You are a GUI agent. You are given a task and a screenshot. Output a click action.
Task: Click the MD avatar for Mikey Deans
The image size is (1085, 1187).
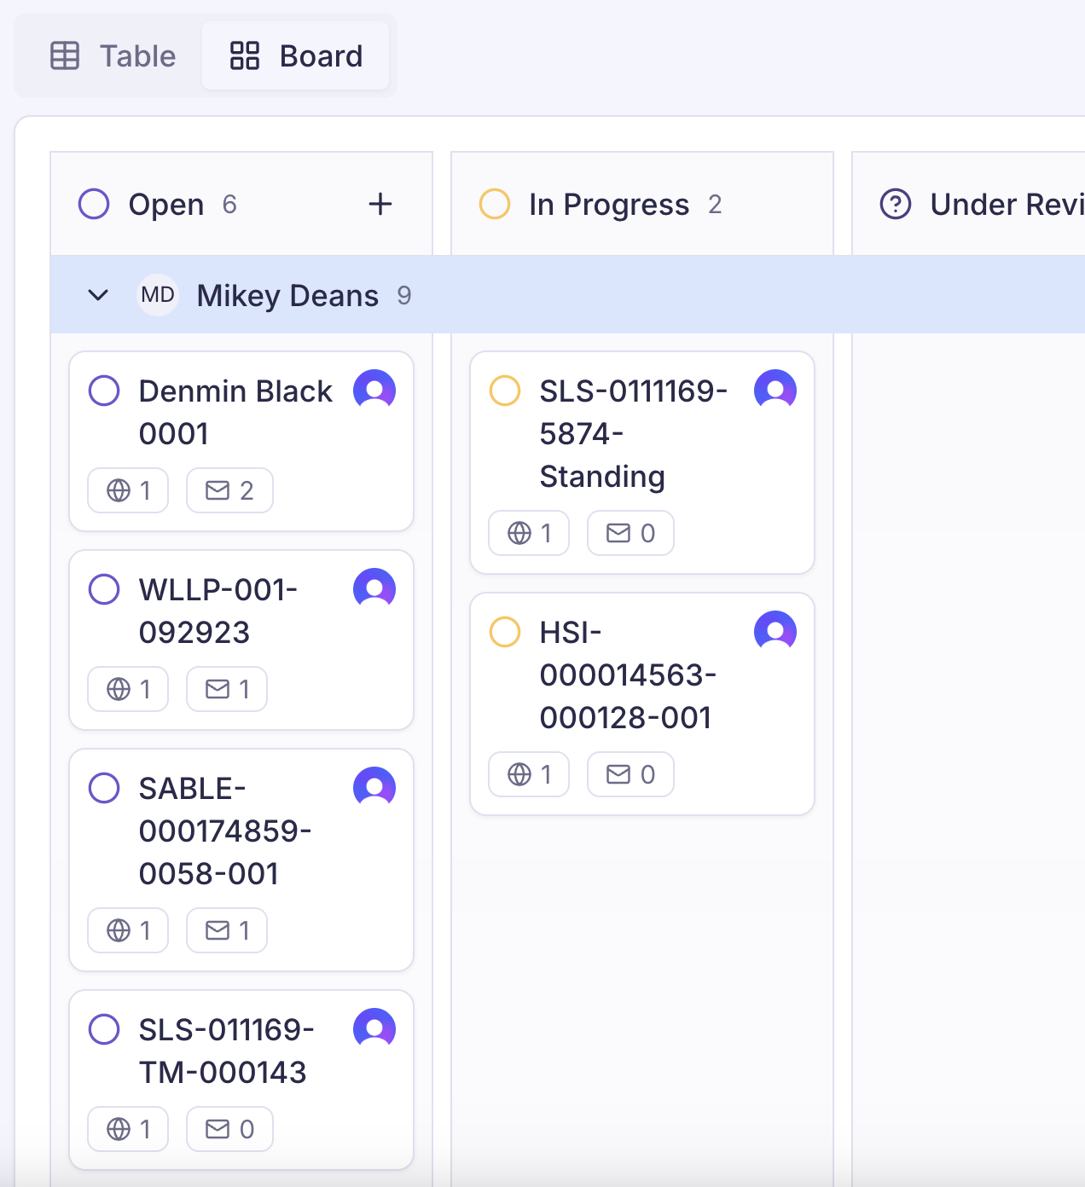click(158, 295)
